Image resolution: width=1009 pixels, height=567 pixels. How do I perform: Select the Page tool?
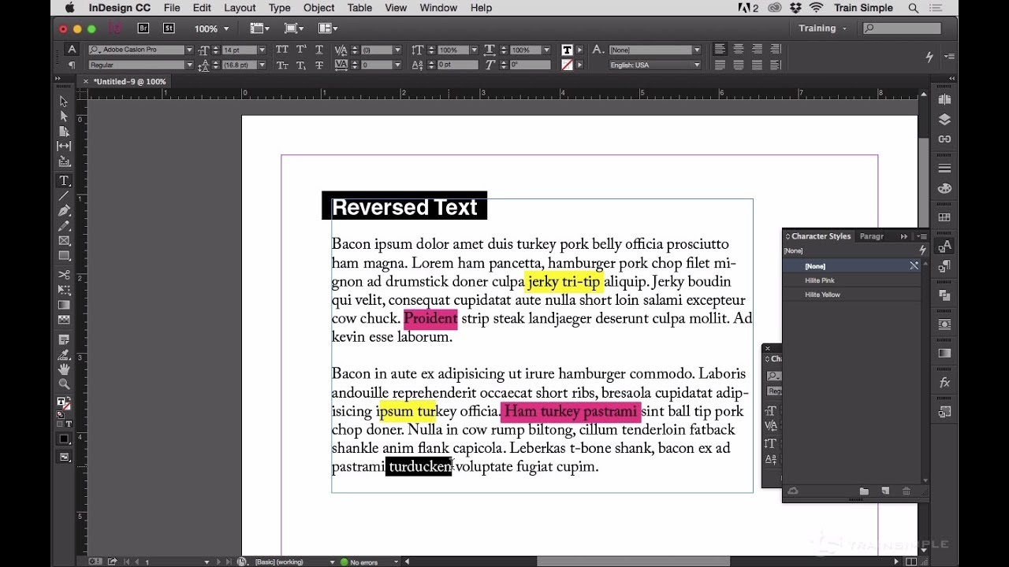pos(64,132)
